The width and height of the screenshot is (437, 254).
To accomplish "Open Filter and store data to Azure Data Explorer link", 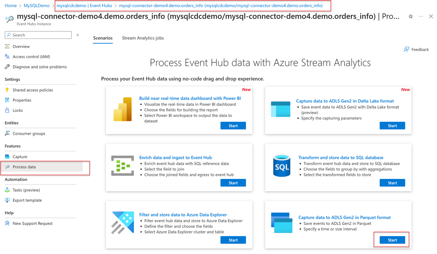I will click(x=183, y=215).
